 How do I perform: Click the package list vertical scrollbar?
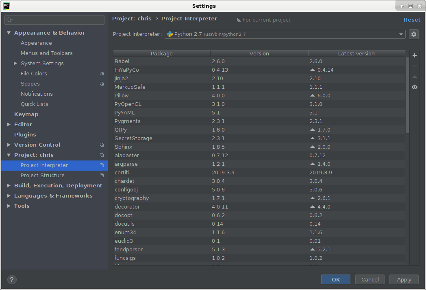(407, 95)
